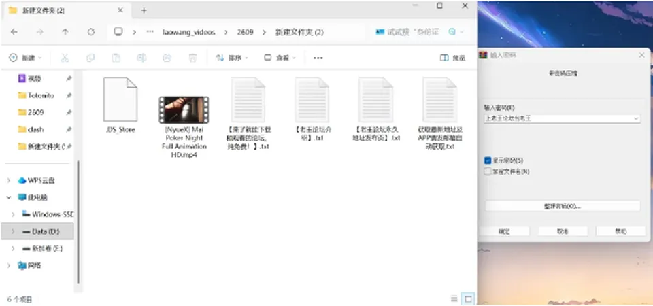Open the 排序 sort dropdown
This screenshot has width=653, height=306.
[x=232, y=58]
